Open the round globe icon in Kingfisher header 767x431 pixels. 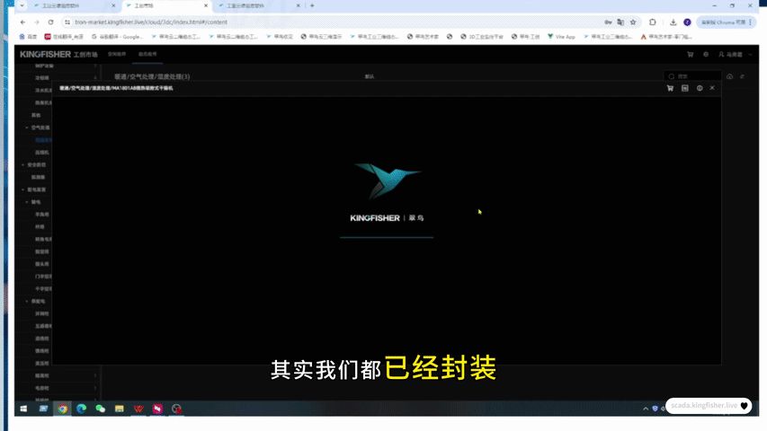(706, 54)
